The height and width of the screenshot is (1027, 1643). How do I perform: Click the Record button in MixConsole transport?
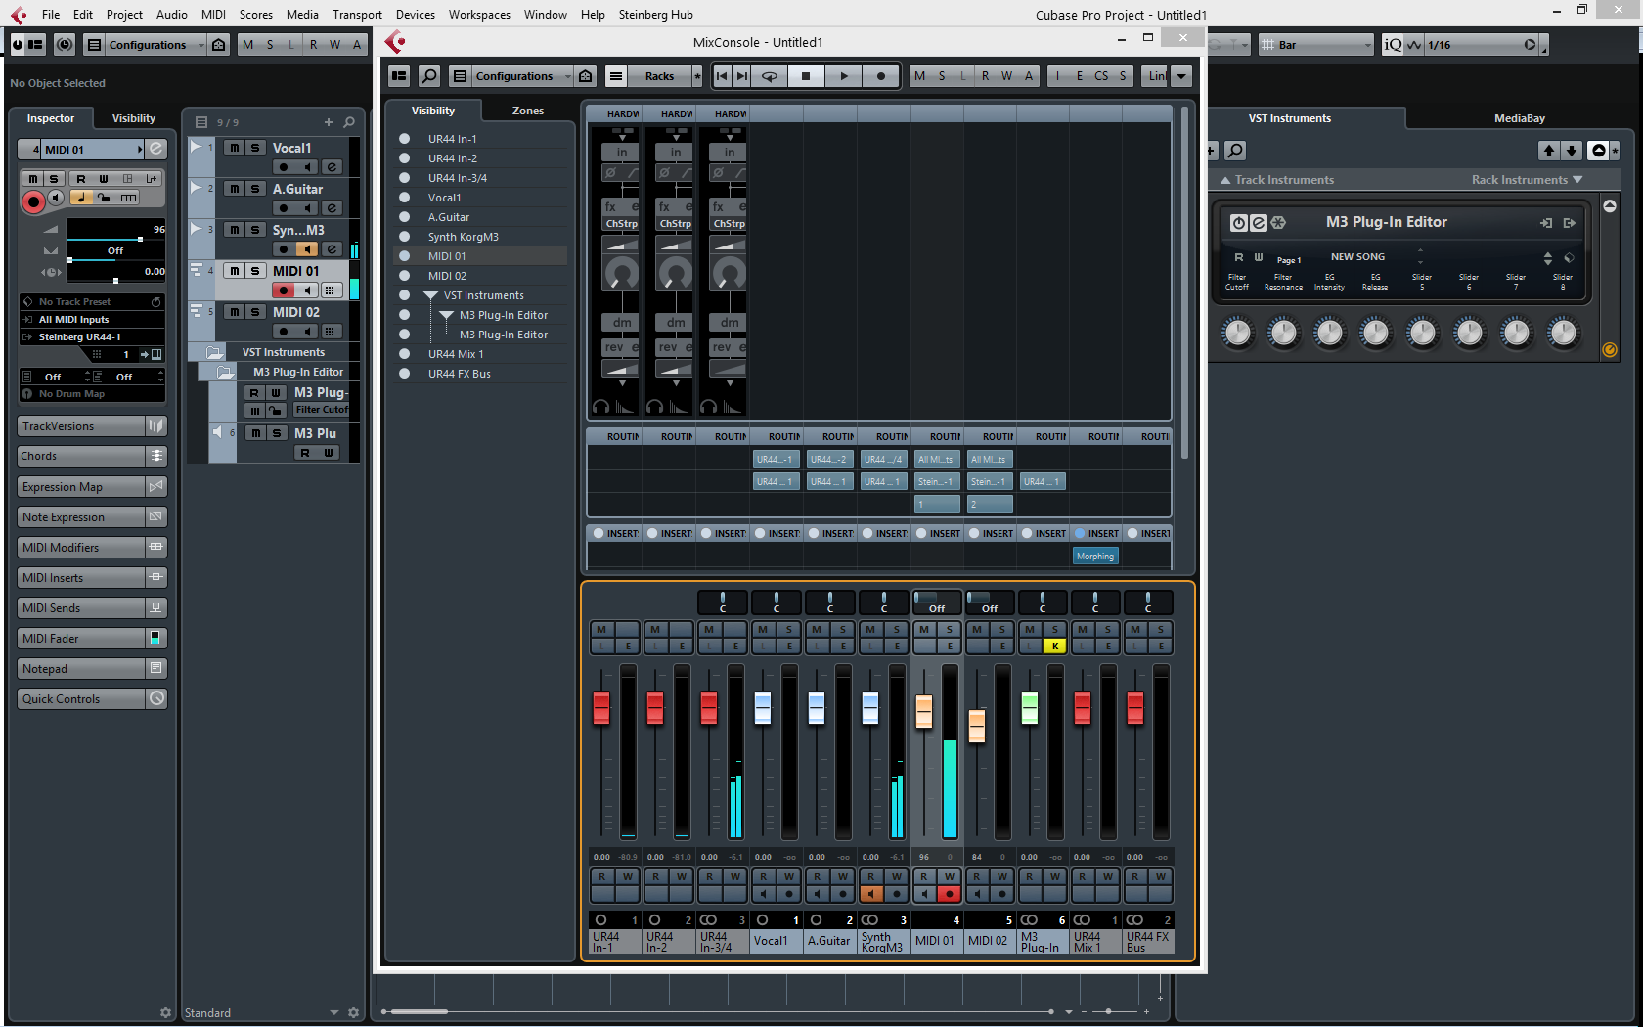[880, 76]
